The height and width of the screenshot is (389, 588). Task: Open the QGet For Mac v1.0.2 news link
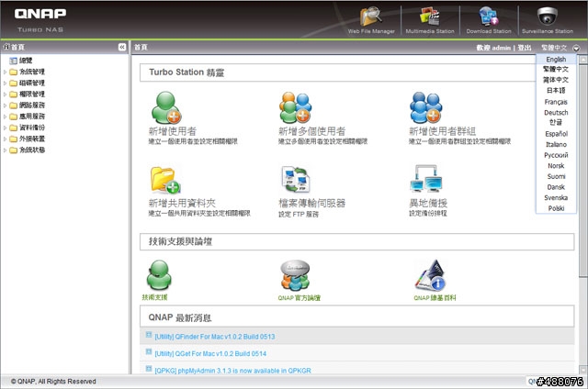click(x=210, y=353)
